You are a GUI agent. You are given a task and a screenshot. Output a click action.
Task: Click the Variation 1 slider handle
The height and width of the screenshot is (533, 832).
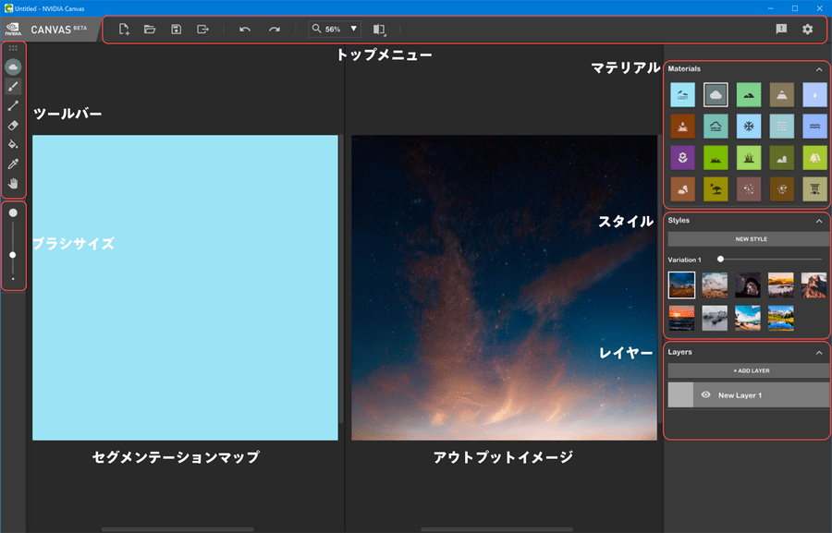[720, 260]
